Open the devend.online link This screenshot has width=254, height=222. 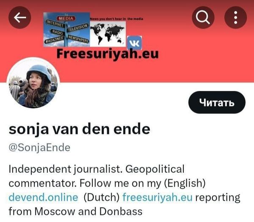tap(44, 197)
